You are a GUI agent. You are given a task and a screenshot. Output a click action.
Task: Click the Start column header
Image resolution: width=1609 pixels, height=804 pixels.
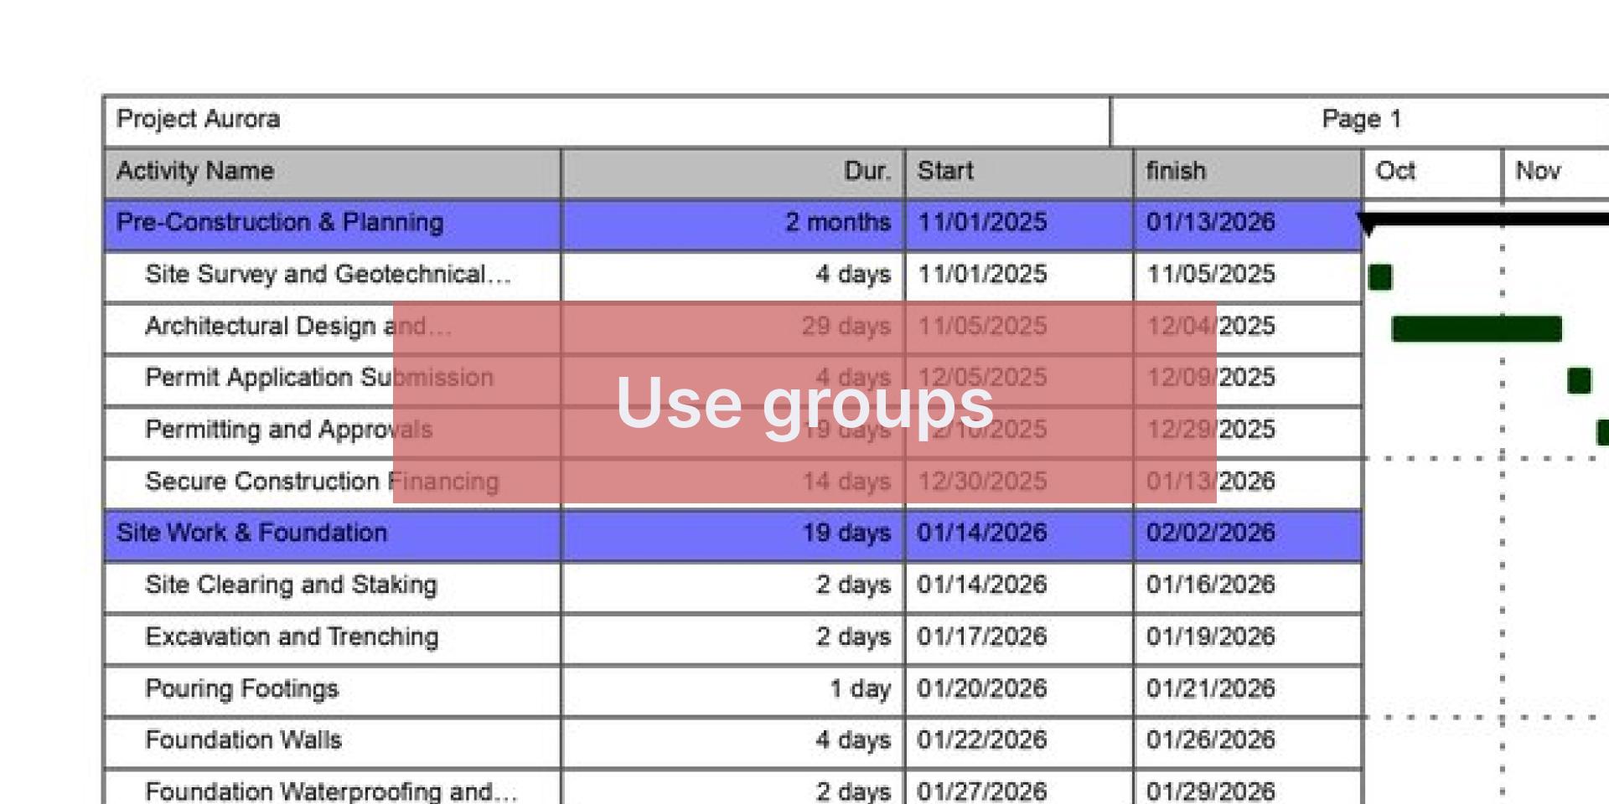[945, 172]
